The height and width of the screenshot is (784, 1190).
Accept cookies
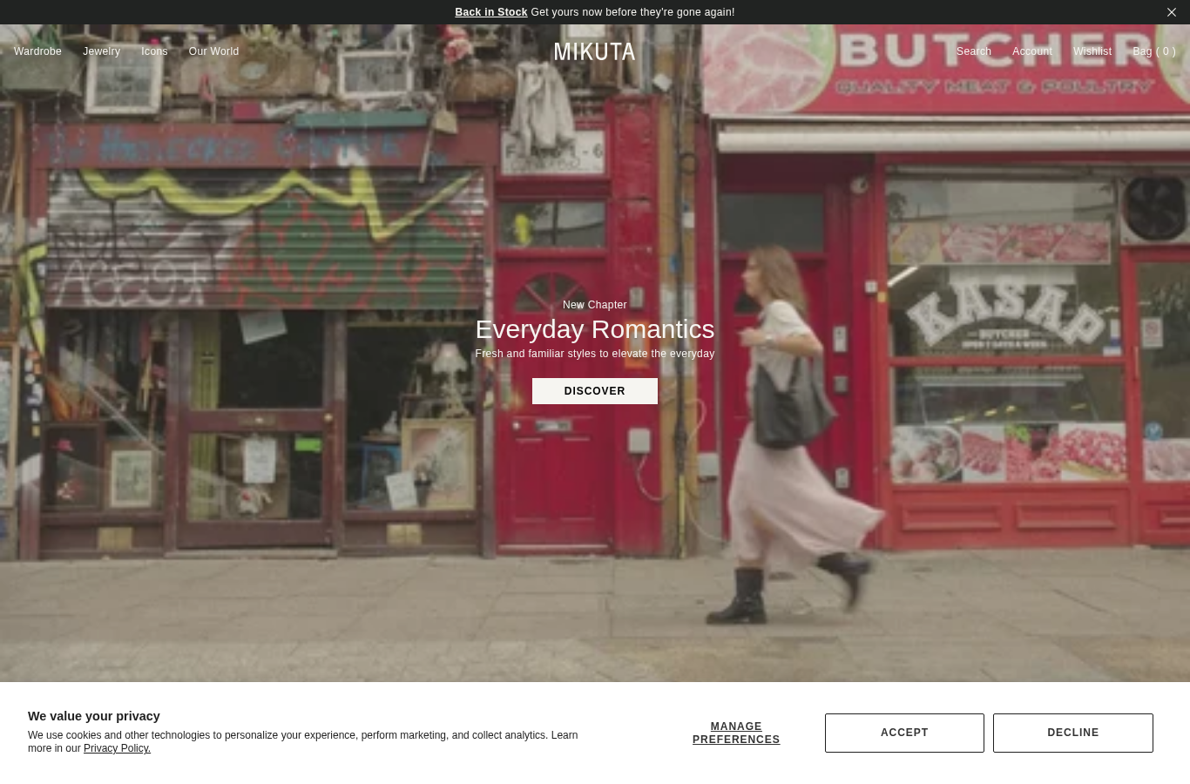tap(904, 733)
